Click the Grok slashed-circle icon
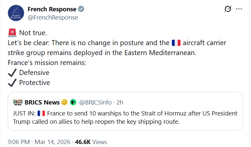Screen dimensions: 251x147 click(228, 9)
